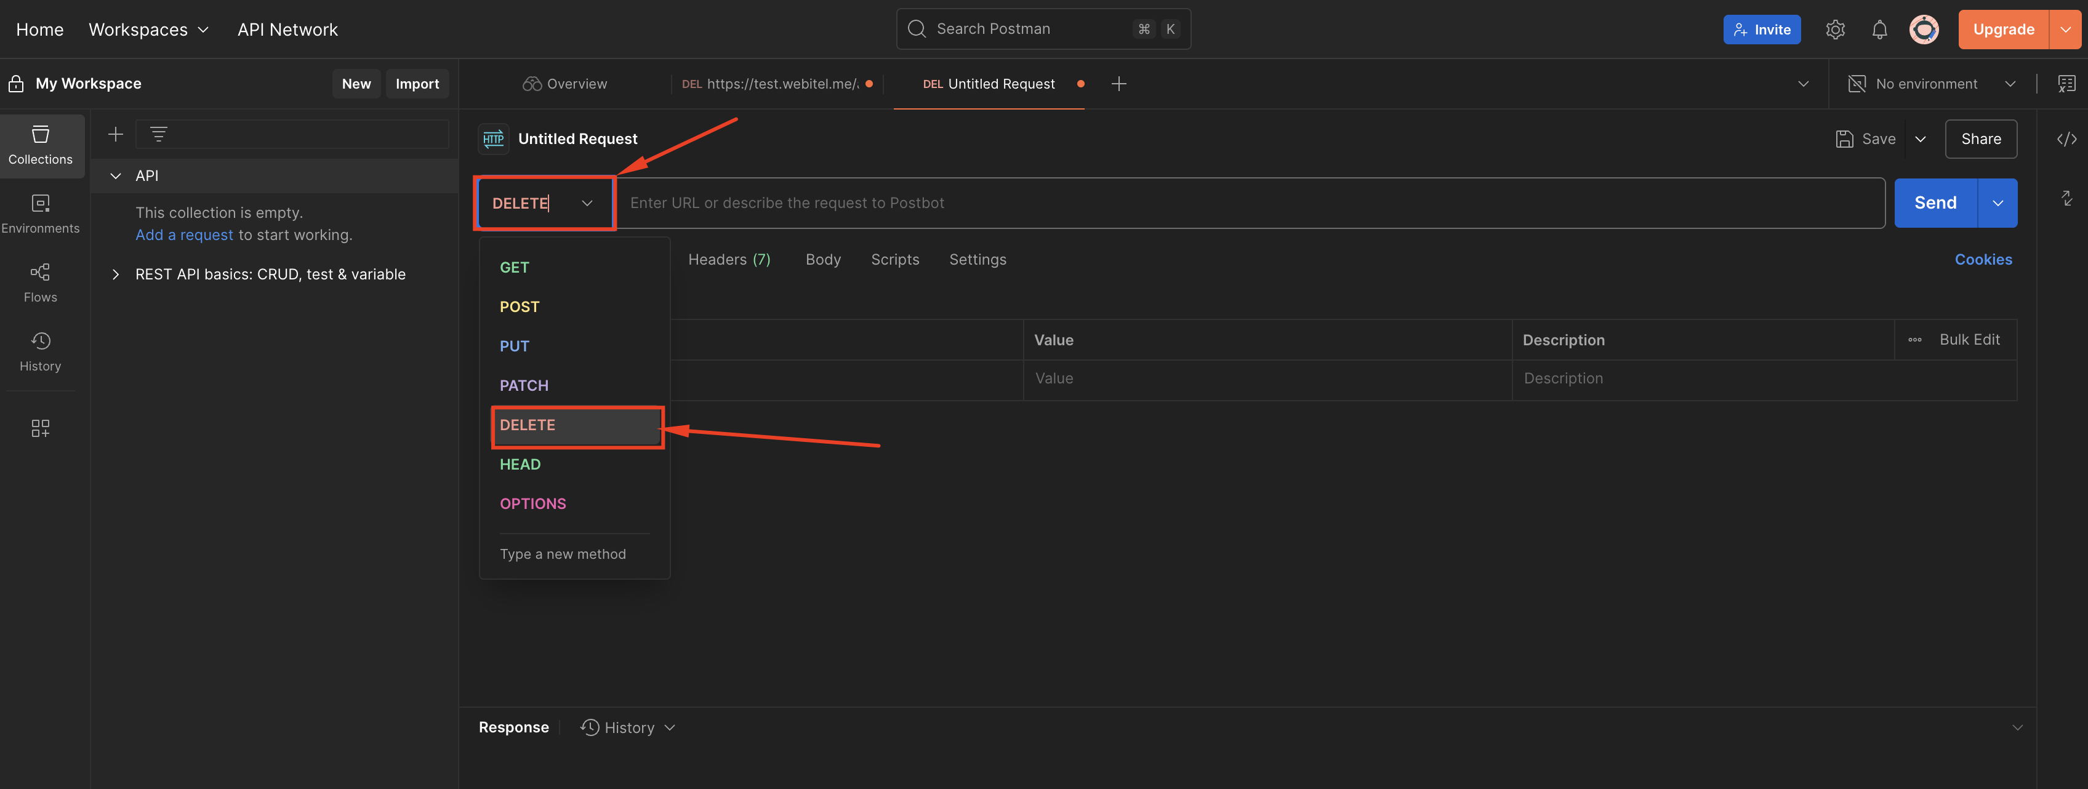This screenshot has width=2088, height=789.
Task: Select HEAD from the method list
Action: 575,464
